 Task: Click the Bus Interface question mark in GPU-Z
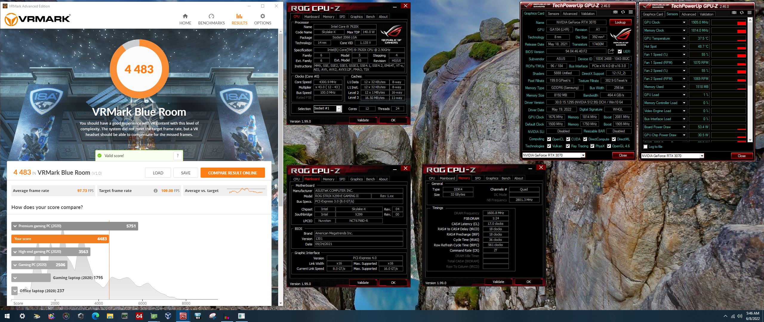coord(631,66)
